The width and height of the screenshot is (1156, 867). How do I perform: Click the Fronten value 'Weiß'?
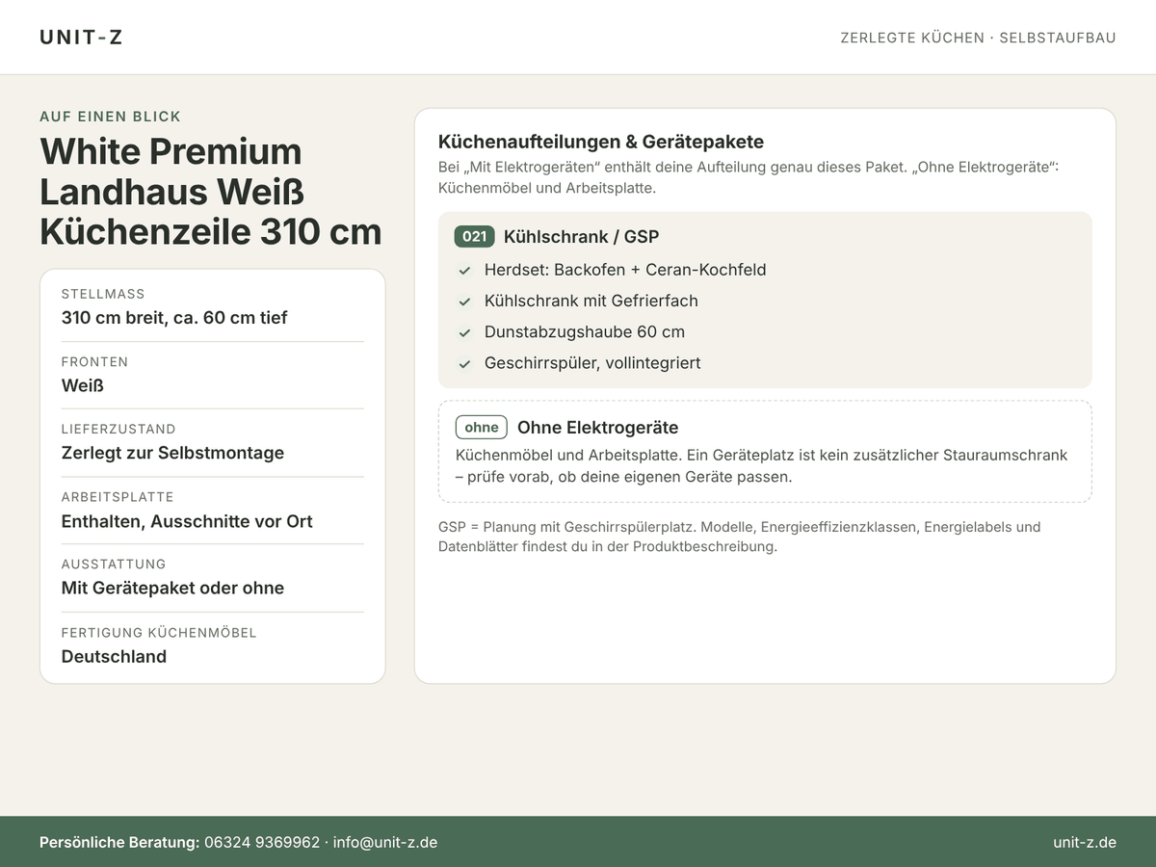pyautogui.click(x=83, y=385)
